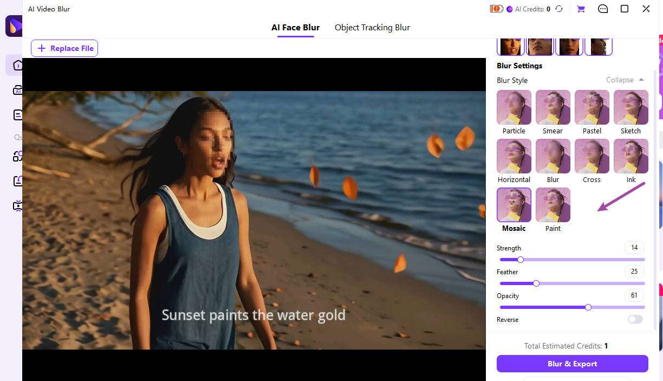
Task: Click the Replace File button
Action: (x=64, y=48)
